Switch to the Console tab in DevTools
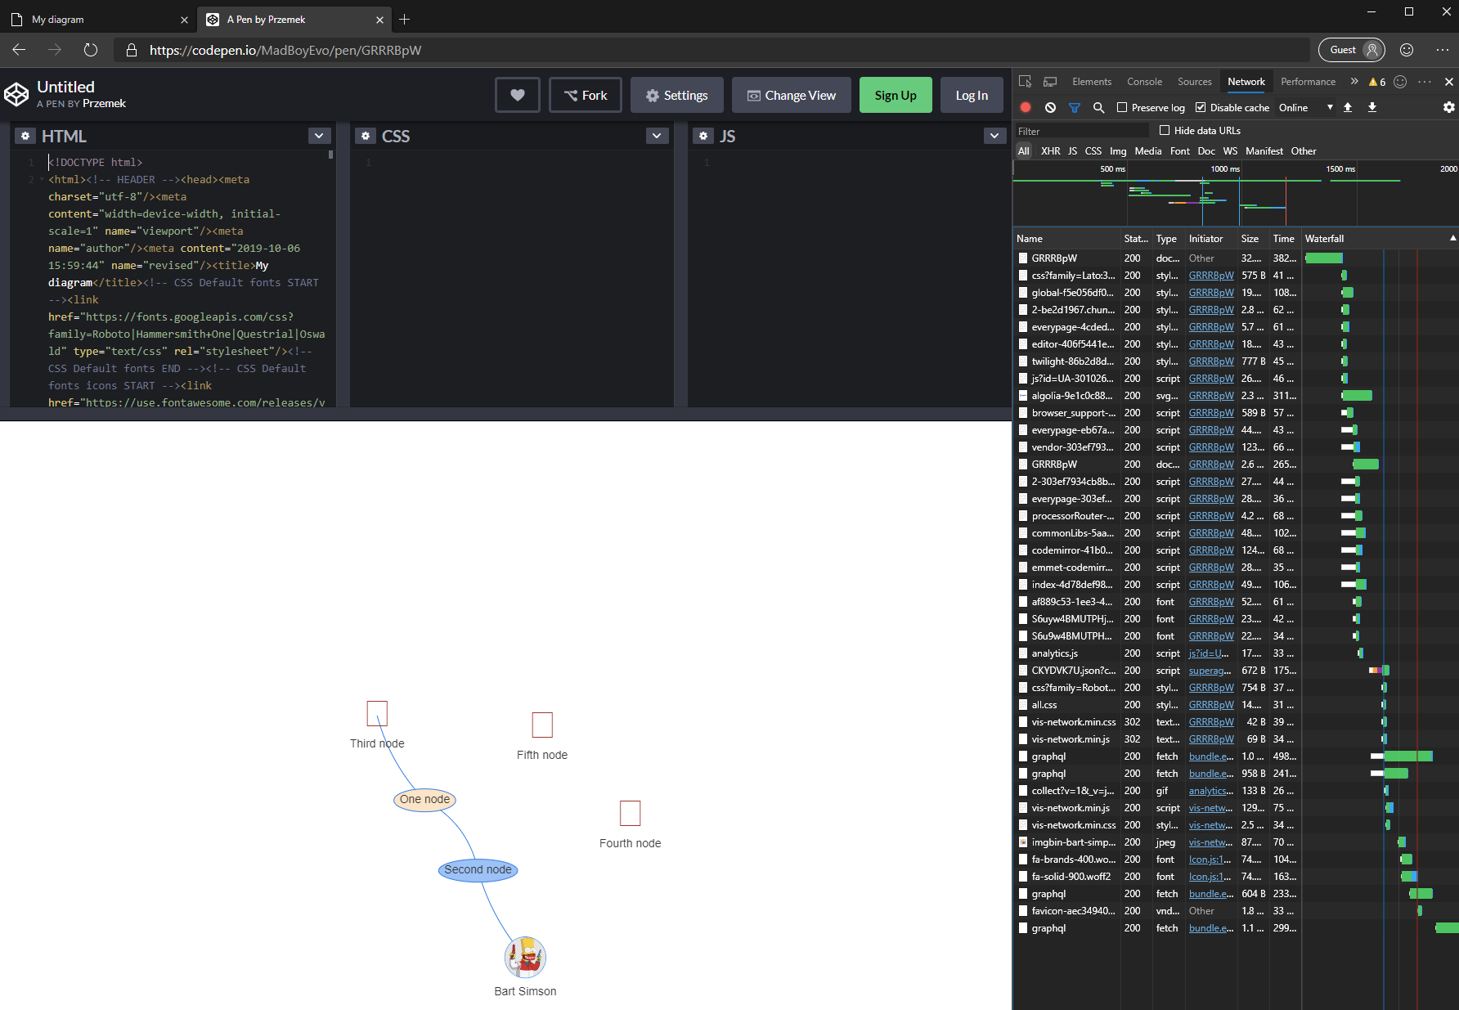The width and height of the screenshot is (1459, 1010). pos(1144,81)
